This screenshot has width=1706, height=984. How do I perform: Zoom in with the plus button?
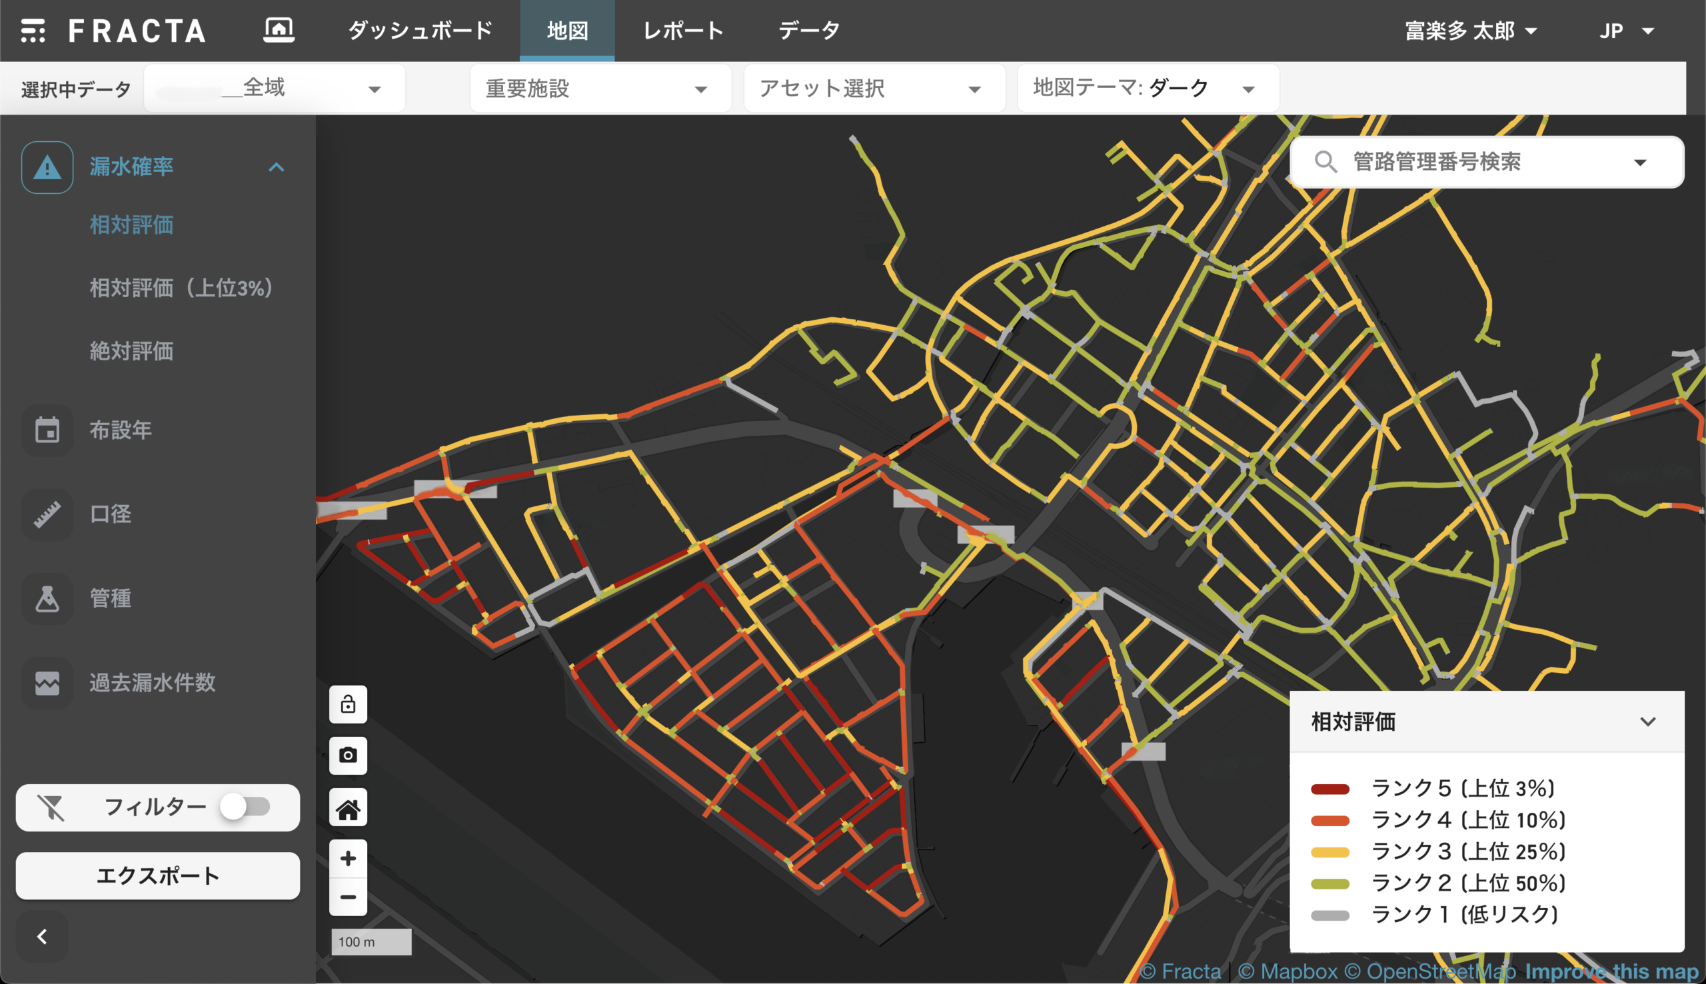[x=348, y=858]
